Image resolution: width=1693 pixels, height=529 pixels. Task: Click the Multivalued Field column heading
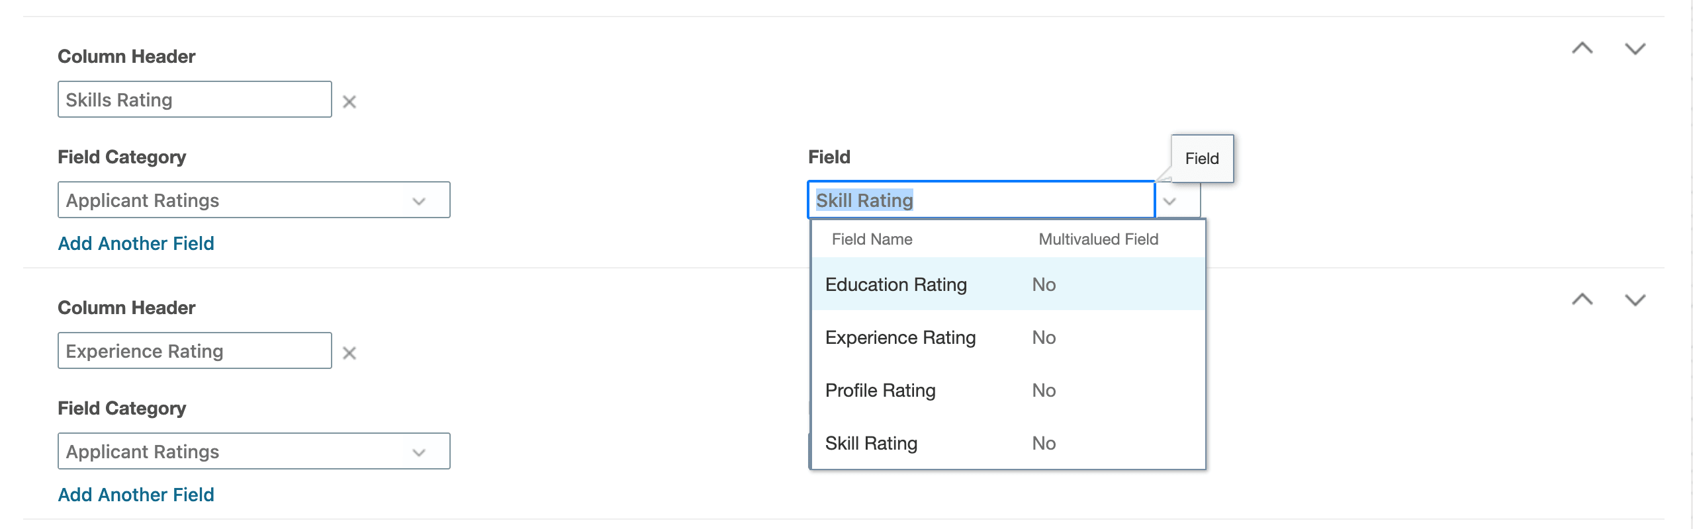[x=1098, y=239]
